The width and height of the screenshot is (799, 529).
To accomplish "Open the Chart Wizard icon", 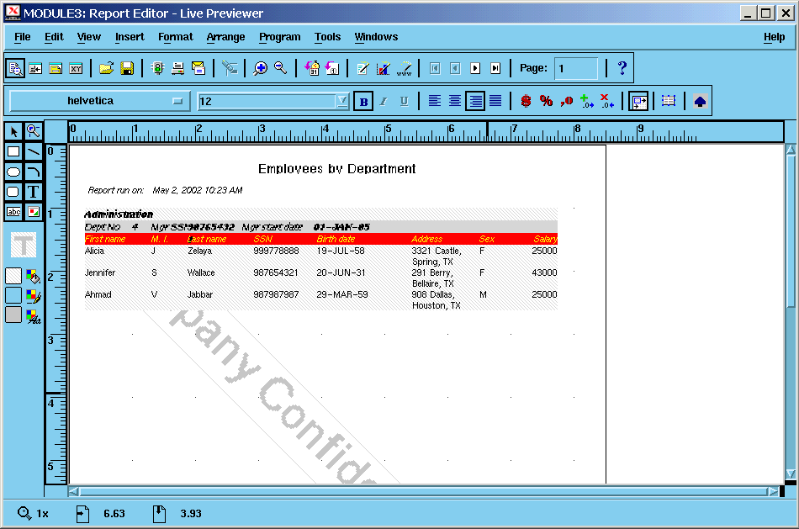I will click(x=384, y=68).
